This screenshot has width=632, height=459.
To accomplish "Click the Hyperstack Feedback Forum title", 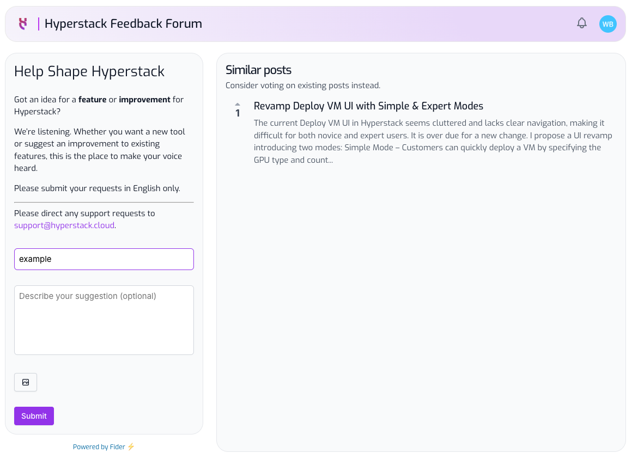I will [123, 24].
